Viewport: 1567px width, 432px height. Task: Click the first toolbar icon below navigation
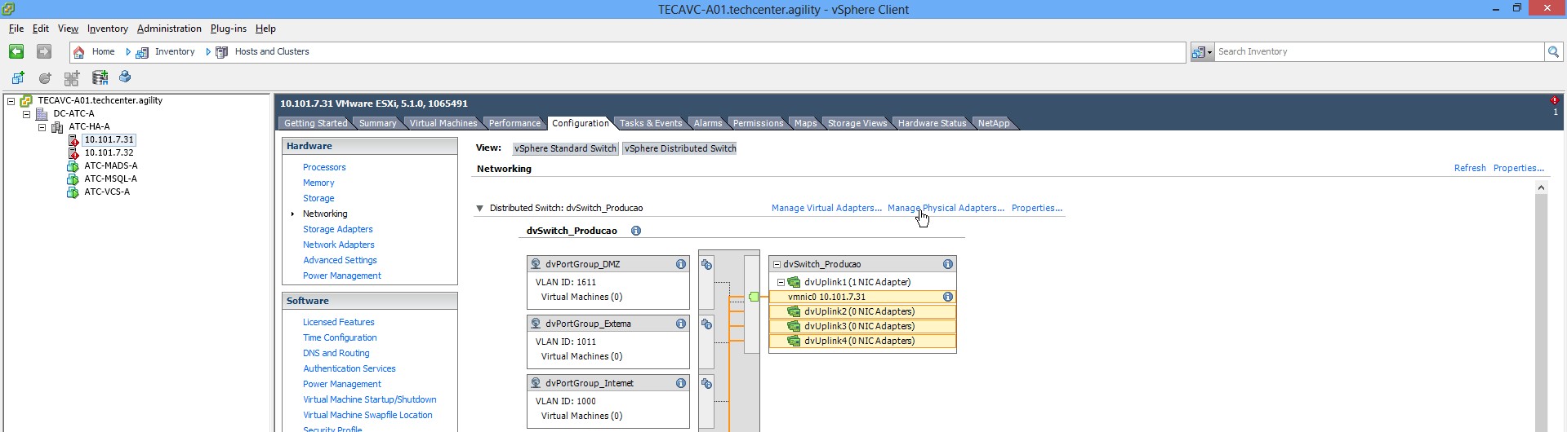tap(18, 78)
